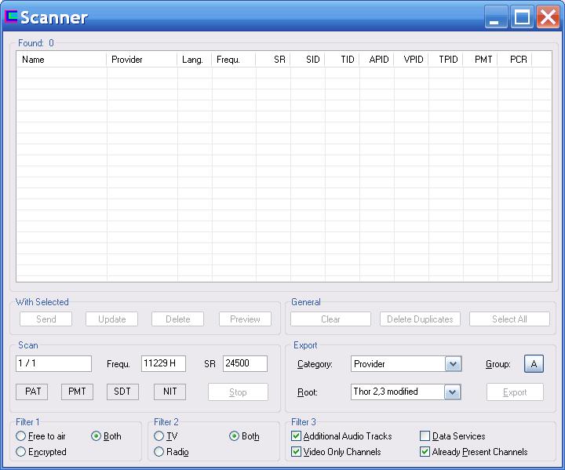Click the SR column header
The width and height of the screenshot is (565, 470).
pos(273,60)
